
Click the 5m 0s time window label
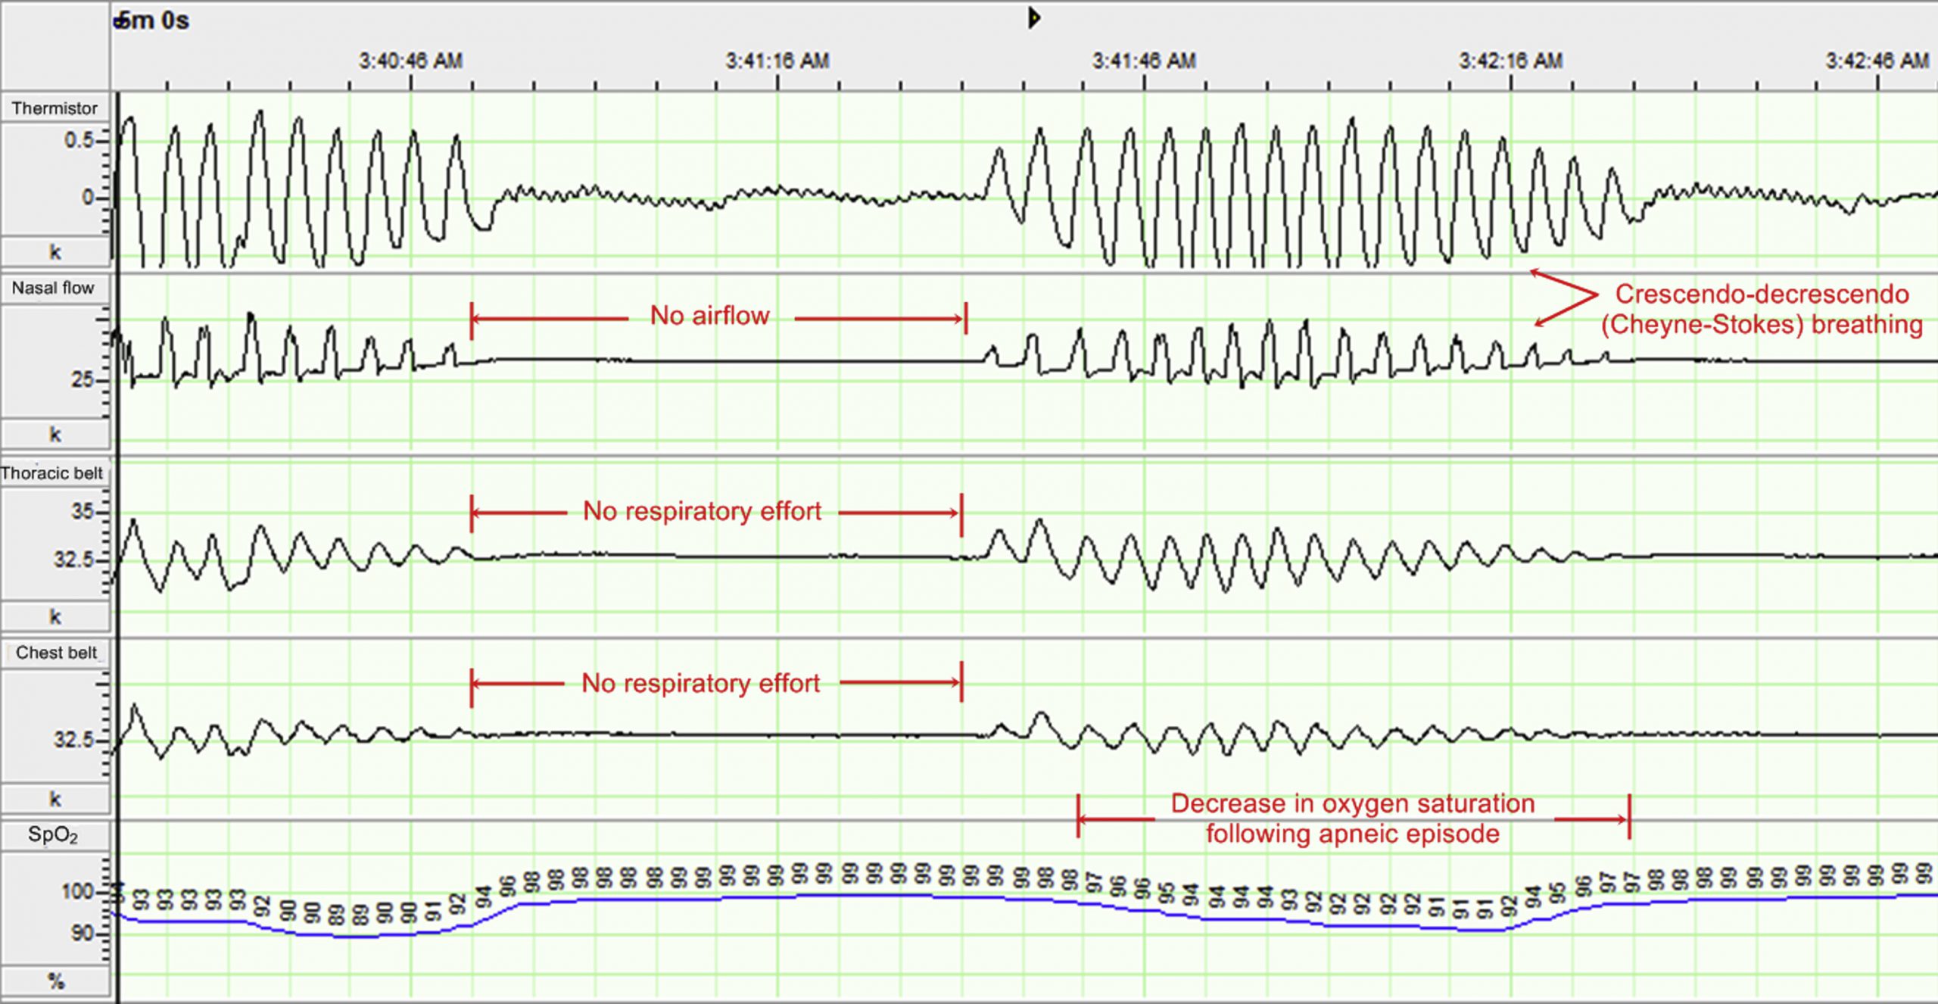[x=152, y=20]
